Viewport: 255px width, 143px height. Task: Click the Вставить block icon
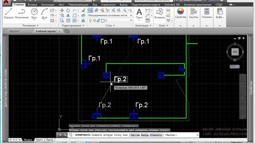(x=159, y=14)
